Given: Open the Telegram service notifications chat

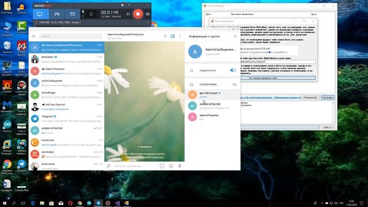Looking at the screenshot, I should [67, 118].
